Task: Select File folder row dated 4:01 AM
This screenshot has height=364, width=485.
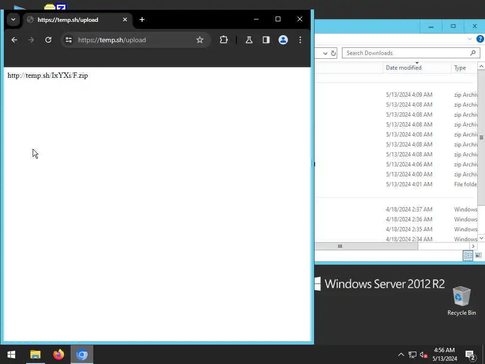Action: click(x=396, y=184)
